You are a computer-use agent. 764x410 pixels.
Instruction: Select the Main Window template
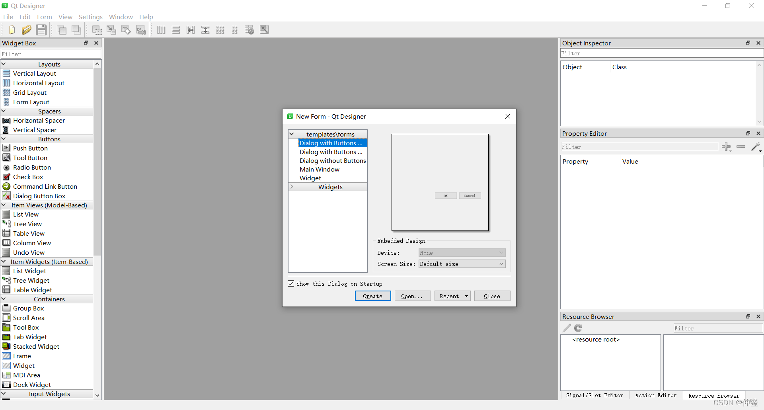click(x=320, y=169)
